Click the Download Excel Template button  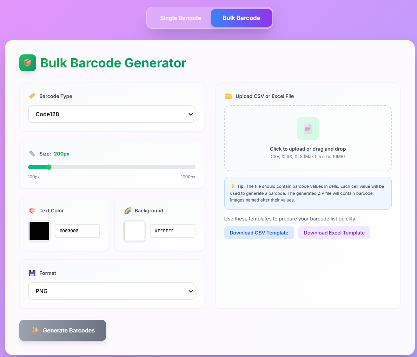pos(334,233)
